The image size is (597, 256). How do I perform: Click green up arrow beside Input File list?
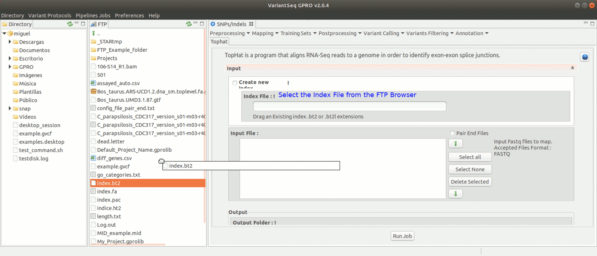point(456,144)
